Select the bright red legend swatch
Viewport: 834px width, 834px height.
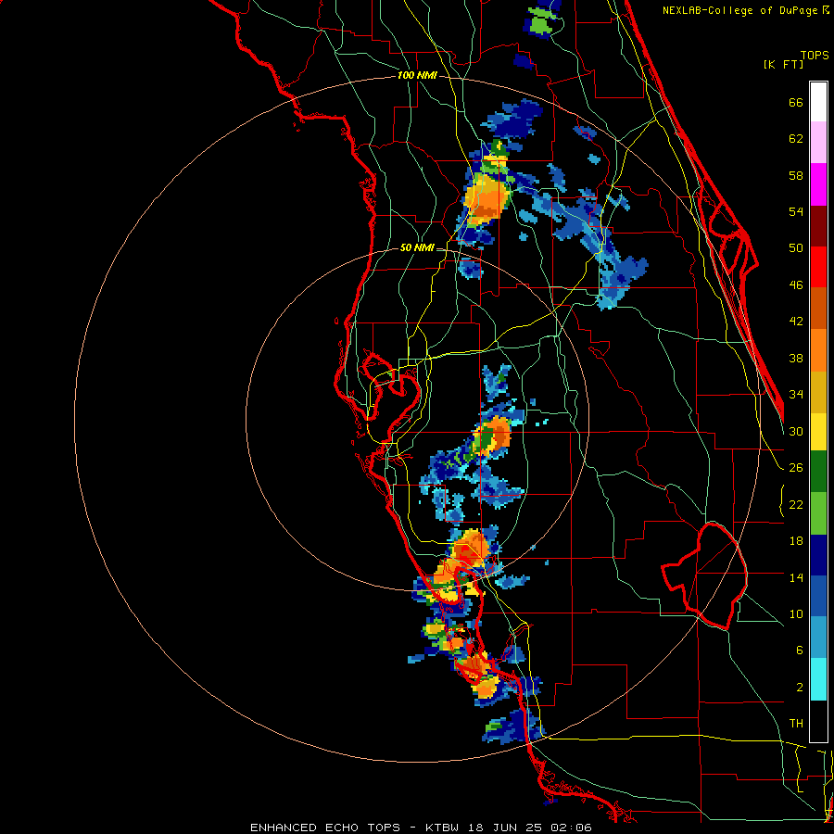[x=818, y=267]
